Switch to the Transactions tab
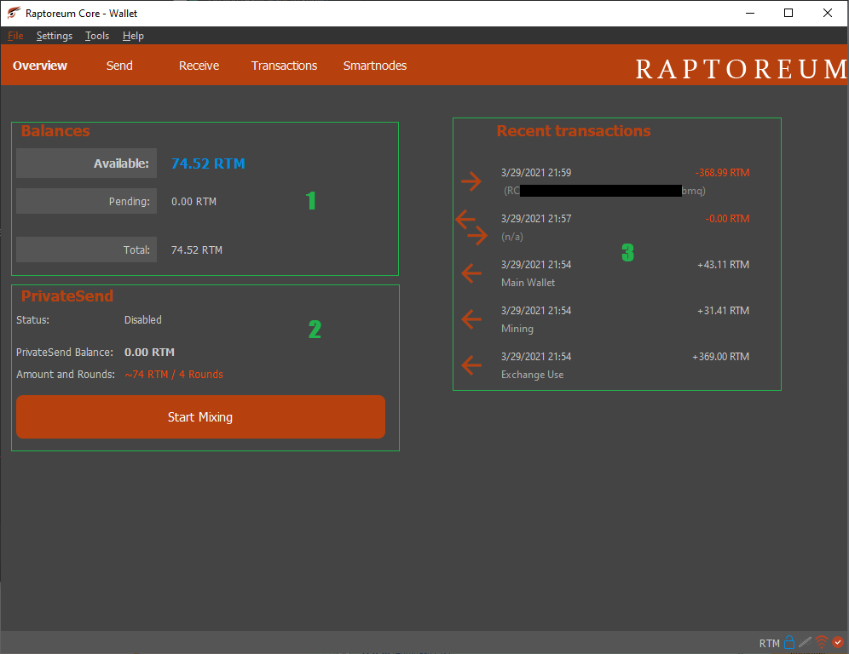This screenshot has width=849, height=654. click(x=284, y=65)
